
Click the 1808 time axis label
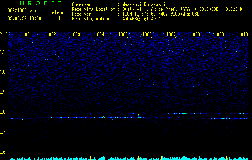click(x=195, y=34)
